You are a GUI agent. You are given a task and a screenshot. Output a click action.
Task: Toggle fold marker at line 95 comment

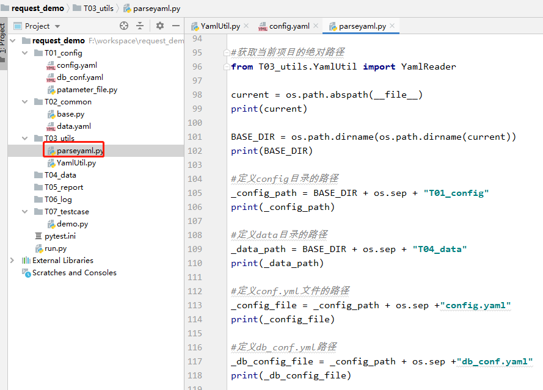pyautogui.click(x=227, y=52)
